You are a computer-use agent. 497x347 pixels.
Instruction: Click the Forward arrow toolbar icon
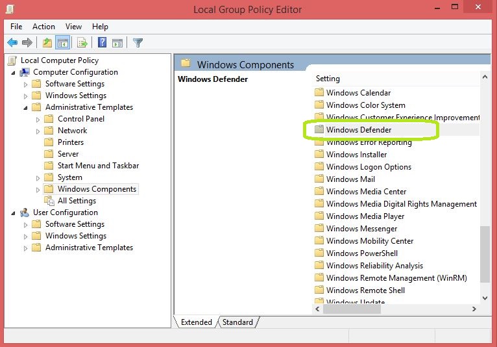27,42
